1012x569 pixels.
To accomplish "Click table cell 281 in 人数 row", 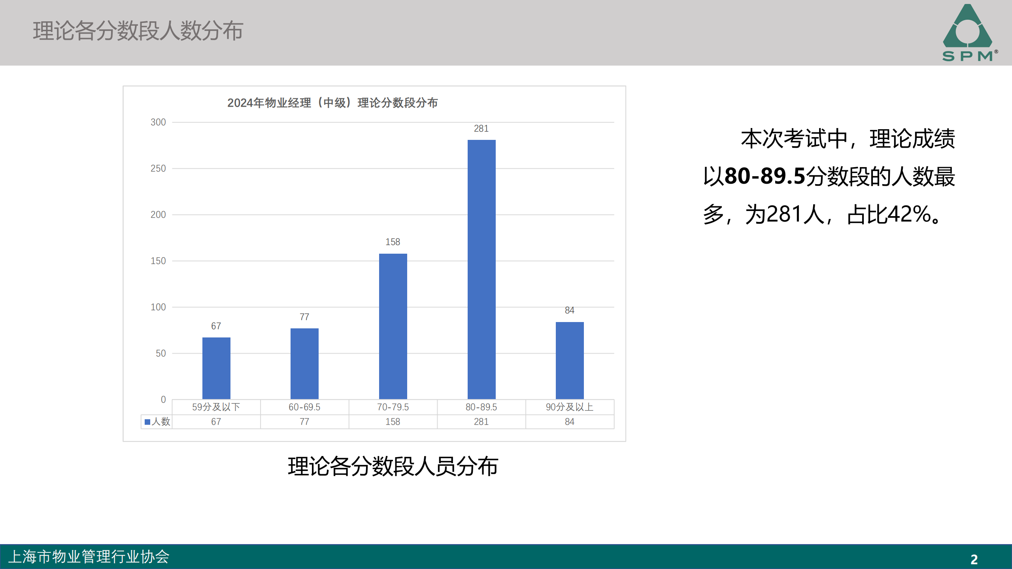I will 481,422.
